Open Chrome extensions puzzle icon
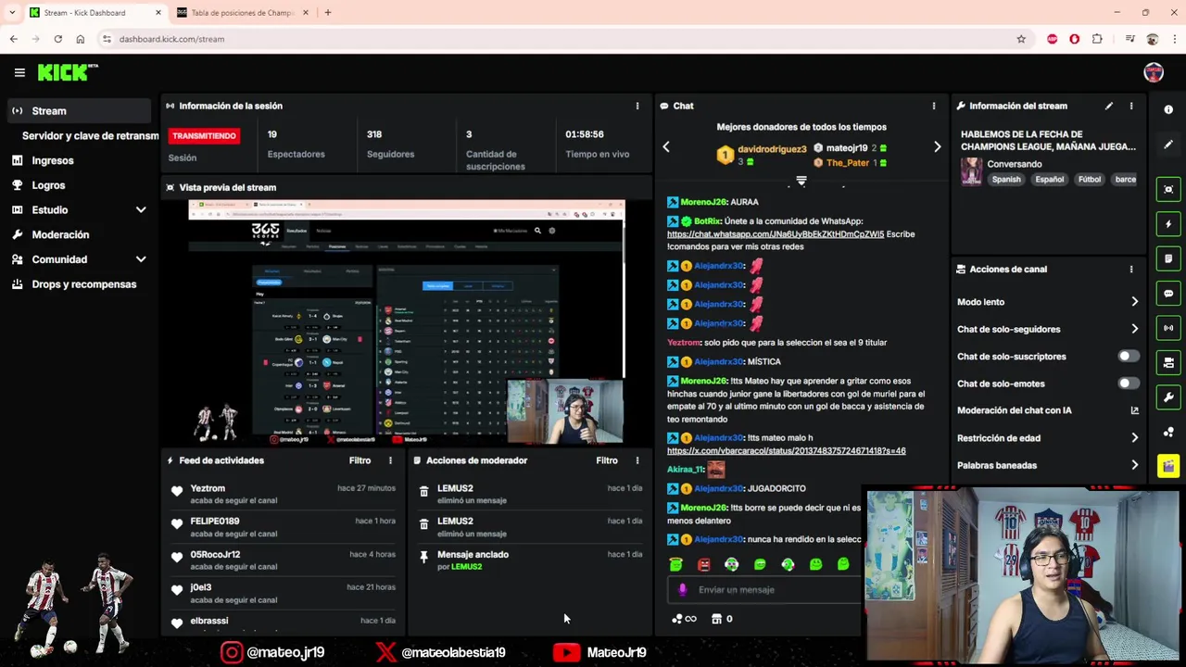Viewport: 1186px width, 667px height. tap(1097, 39)
